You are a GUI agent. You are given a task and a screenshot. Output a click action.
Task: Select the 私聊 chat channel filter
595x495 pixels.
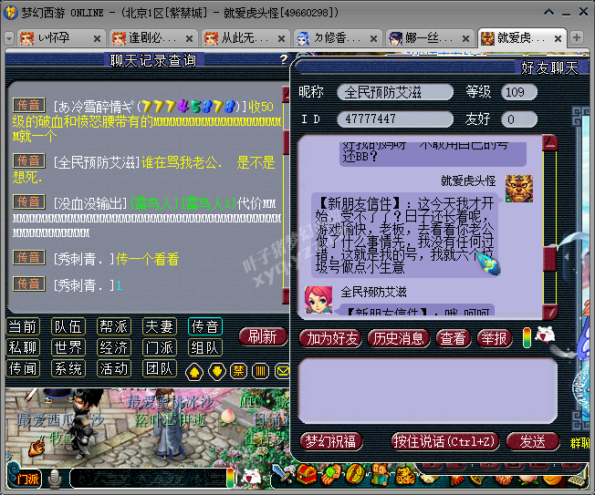pyautogui.click(x=23, y=347)
